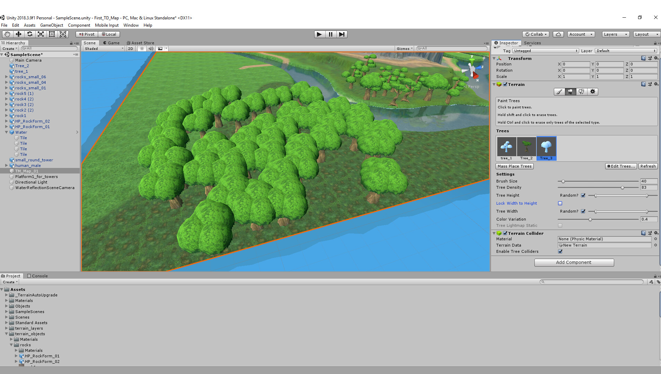The image size is (661, 374).
Task: Select the Rotate tool
Action: (29, 34)
